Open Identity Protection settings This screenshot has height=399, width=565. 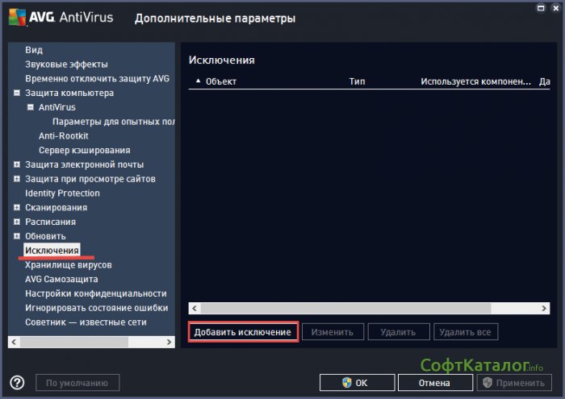coord(62,193)
